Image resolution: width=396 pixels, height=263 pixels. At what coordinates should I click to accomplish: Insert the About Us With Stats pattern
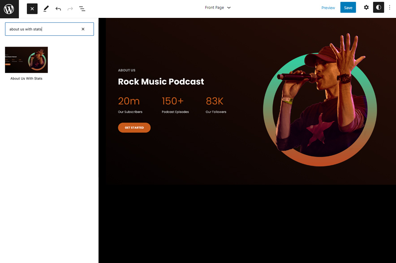click(26, 59)
